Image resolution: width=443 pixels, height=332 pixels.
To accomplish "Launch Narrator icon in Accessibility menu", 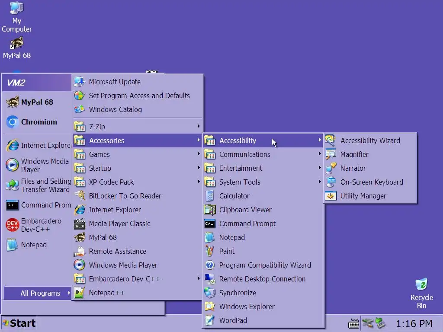I will [x=331, y=168].
